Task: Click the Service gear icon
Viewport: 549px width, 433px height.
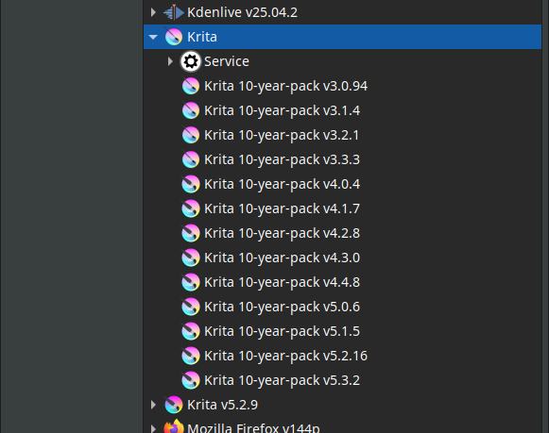Action: [191, 61]
